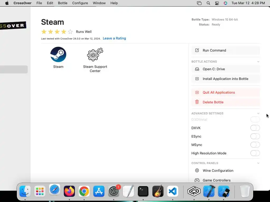Viewport: 270px width, 202px height.
Task: Click Open C: Drive button
Action: point(226,69)
